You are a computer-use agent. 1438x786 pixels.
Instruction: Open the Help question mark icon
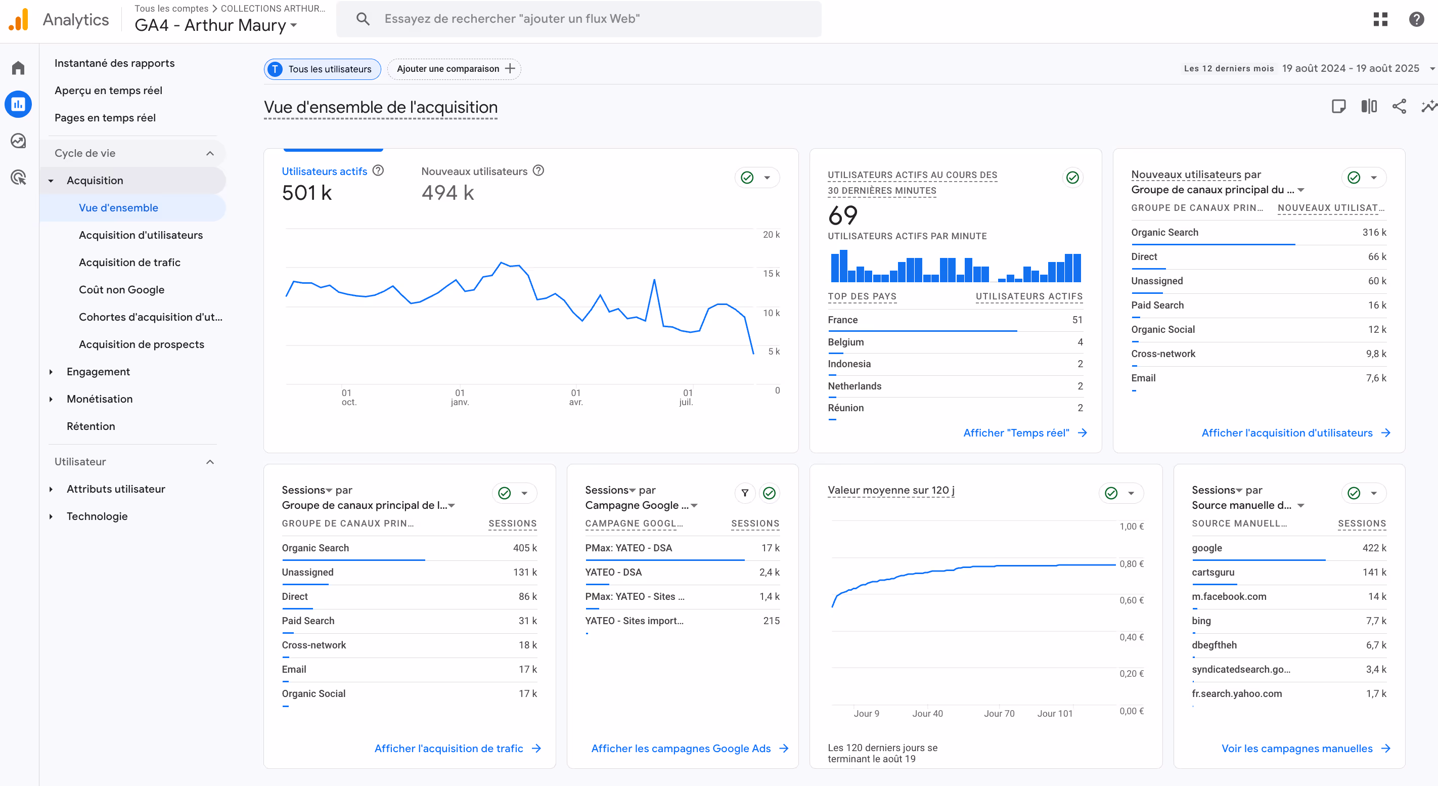1416,20
